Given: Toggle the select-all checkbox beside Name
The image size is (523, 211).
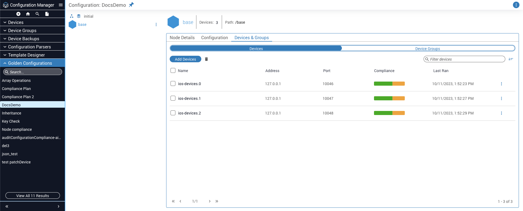Looking at the screenshot, I should [173, 70].
